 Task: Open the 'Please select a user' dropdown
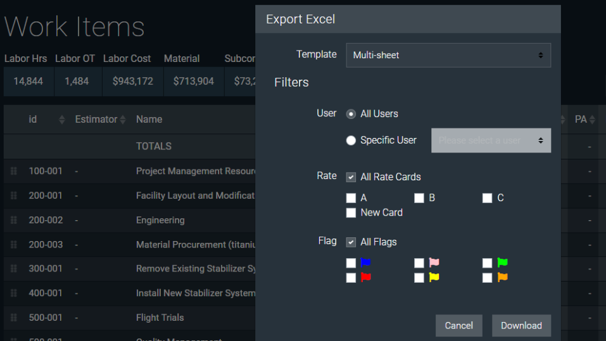point(491,140)
